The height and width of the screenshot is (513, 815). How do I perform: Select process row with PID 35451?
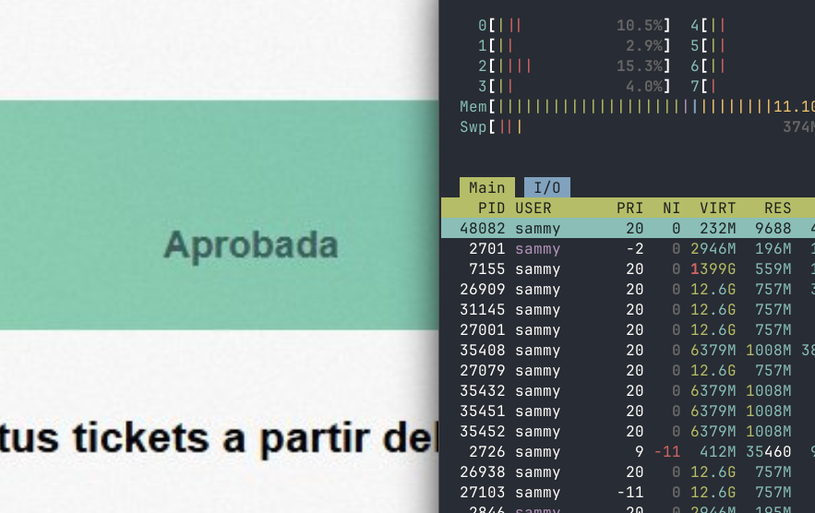[628, 411]
